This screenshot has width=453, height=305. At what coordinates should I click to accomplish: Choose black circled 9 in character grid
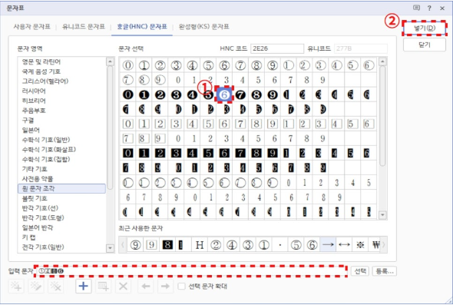pos(272,94)
